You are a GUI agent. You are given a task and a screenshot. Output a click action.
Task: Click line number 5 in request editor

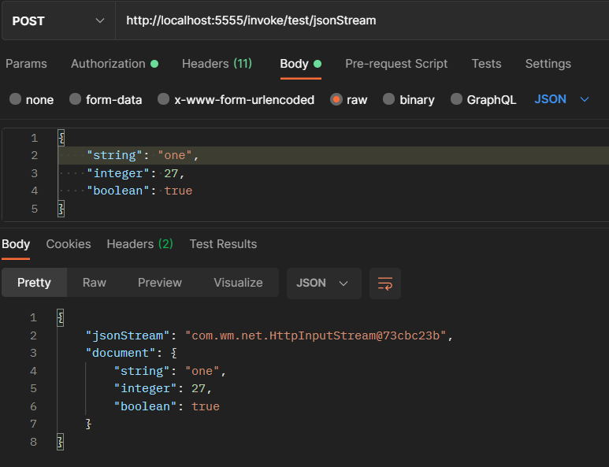coord(34,209)
